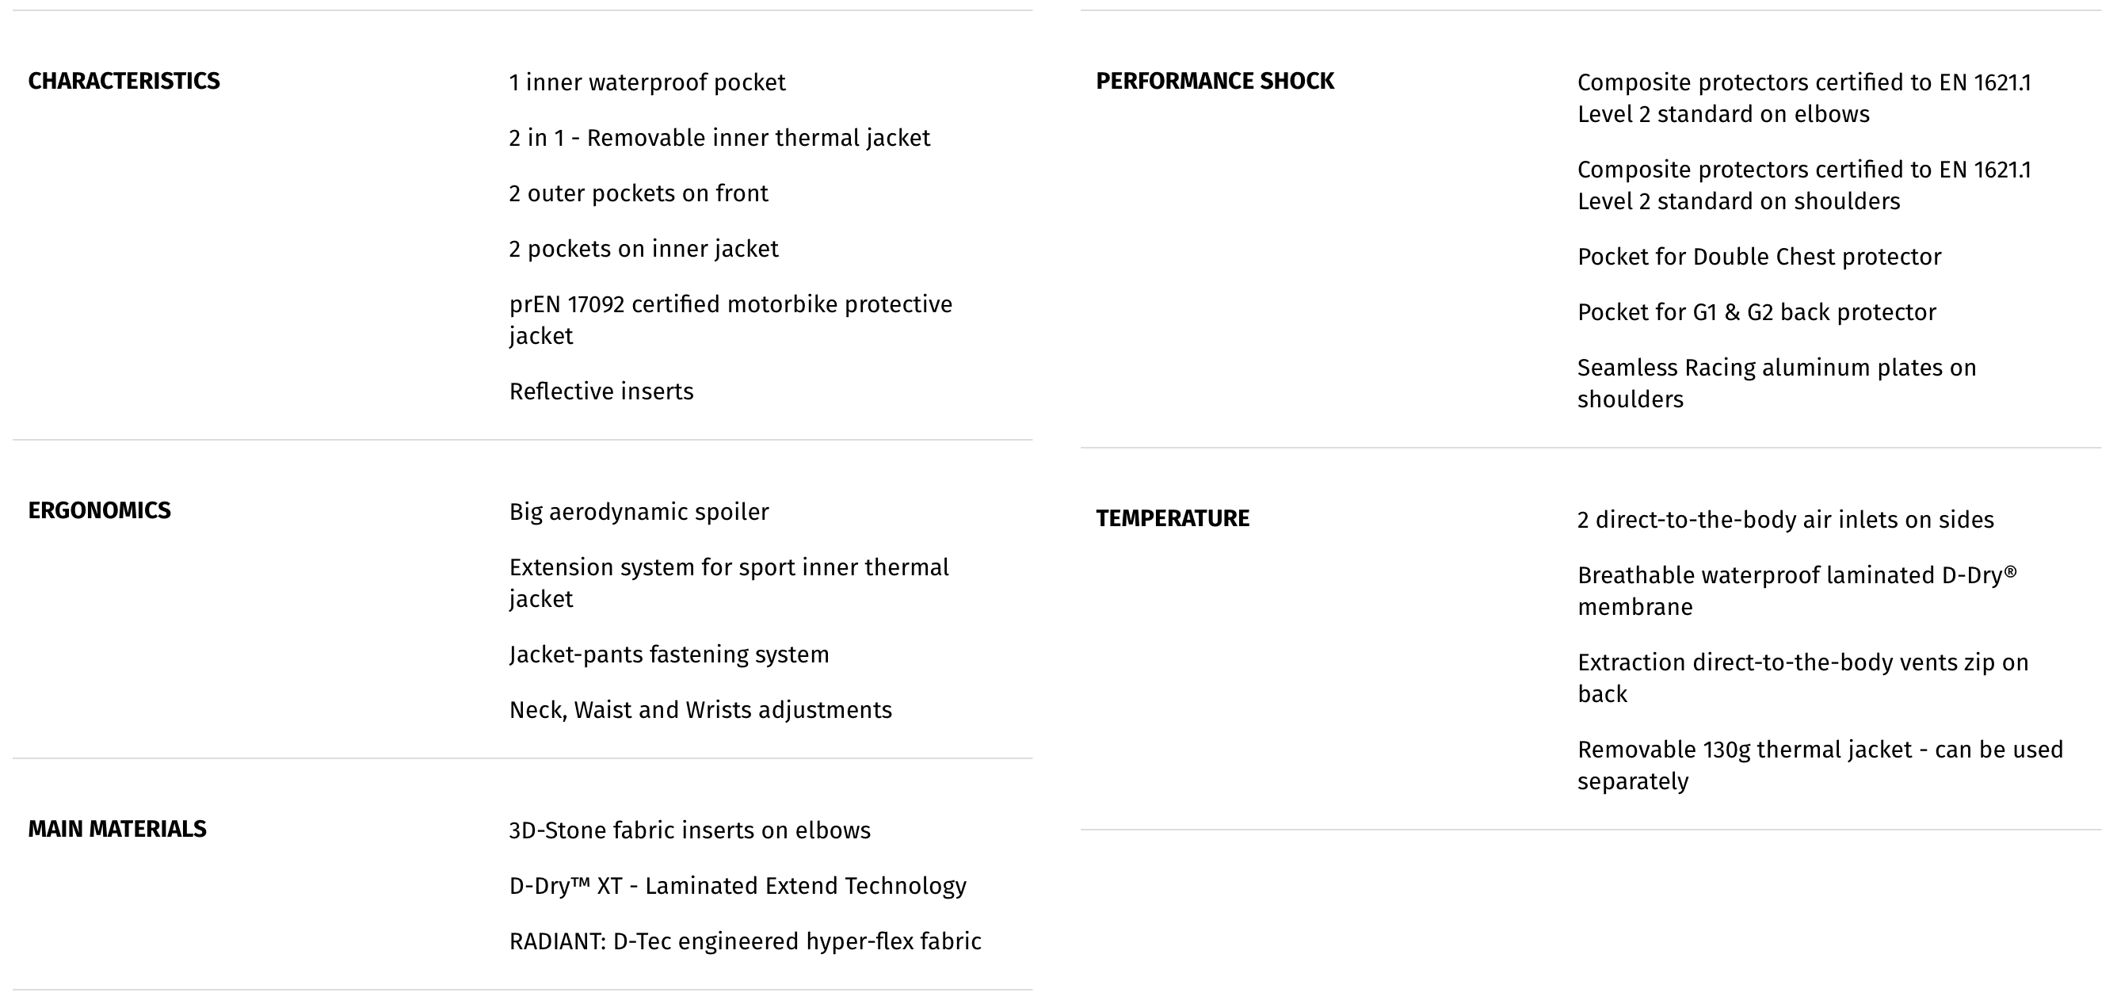Click the 'Reflective inserts' entry
Viewport: 2117px width, 1000px height.
(x=601, y=391)
